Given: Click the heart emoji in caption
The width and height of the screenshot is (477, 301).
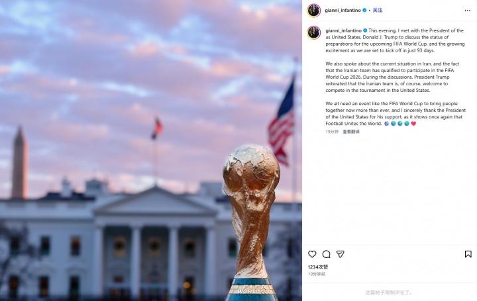Looking at the screenshot, I should pyautogui.click(x=413, y=124).
